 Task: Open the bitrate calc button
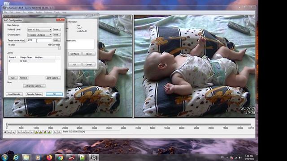(57, 40)
